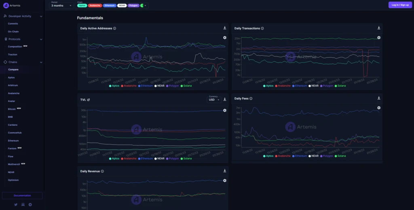Download Daily Transactions chart data
Image resolution: width=414 pixels, height=210 pixels.
coord(378,28)
